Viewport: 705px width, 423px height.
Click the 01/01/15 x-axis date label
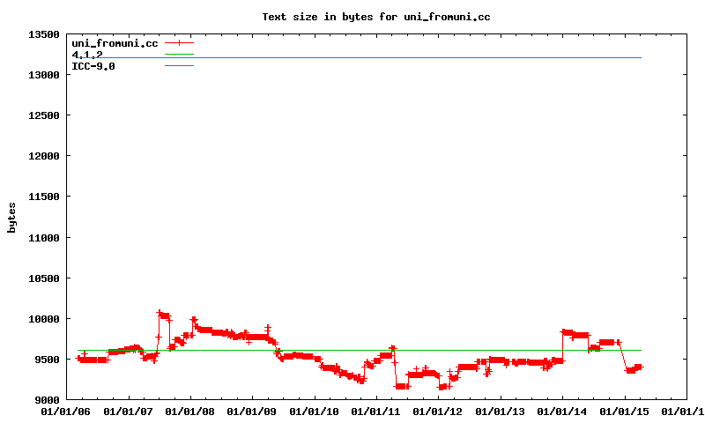pos(625,412)
